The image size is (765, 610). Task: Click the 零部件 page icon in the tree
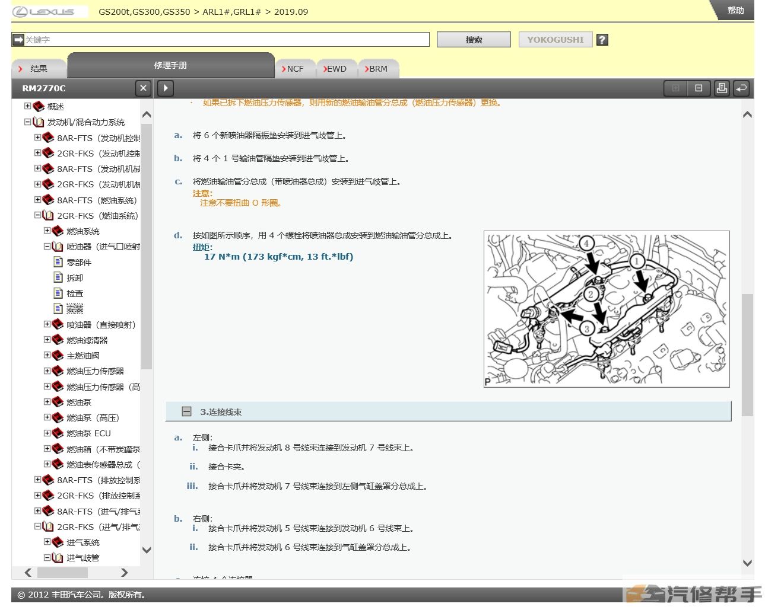click(59, 262)
